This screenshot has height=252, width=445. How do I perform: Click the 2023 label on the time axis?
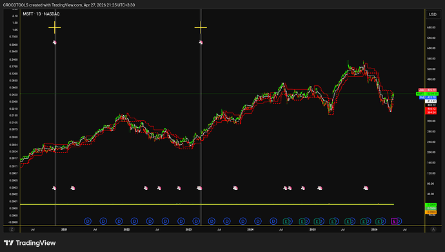point(188,229)
